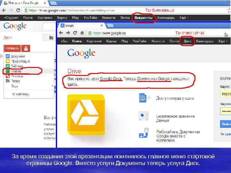
Task: Refresh the google.ru window
Action: coord(75,33)
